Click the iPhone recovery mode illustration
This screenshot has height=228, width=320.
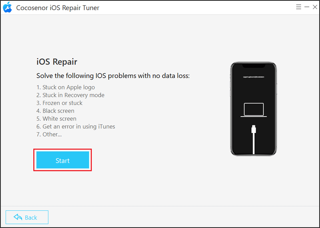[x=254, y=109]
